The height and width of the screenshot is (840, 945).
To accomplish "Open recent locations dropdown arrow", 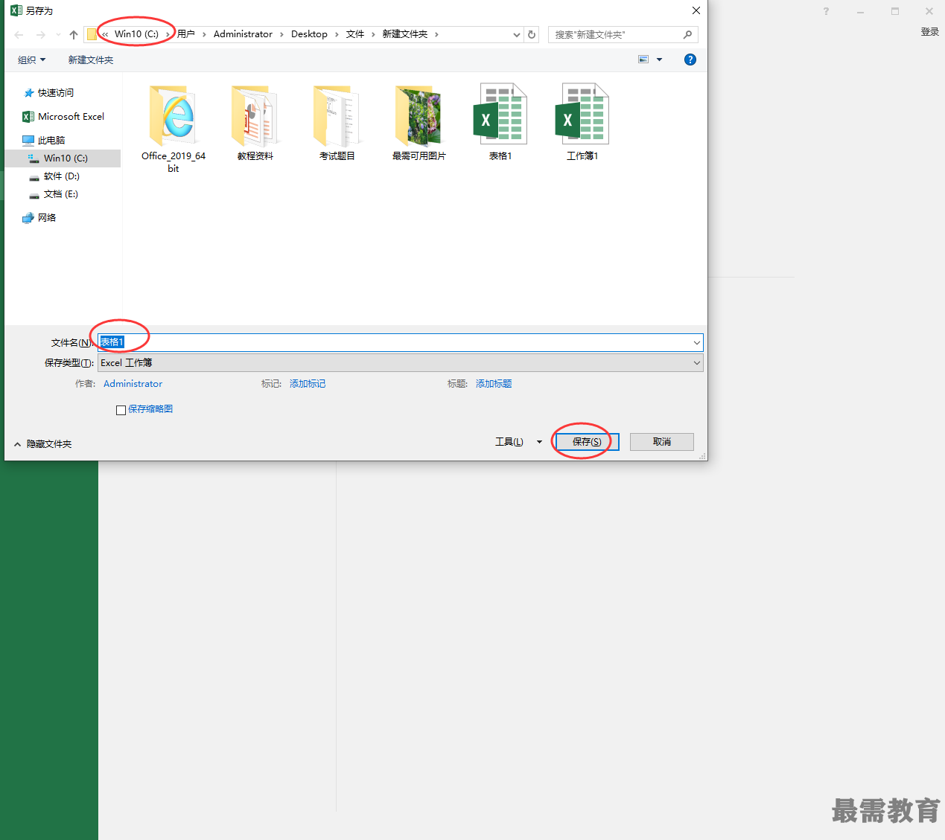I will 58,35.
